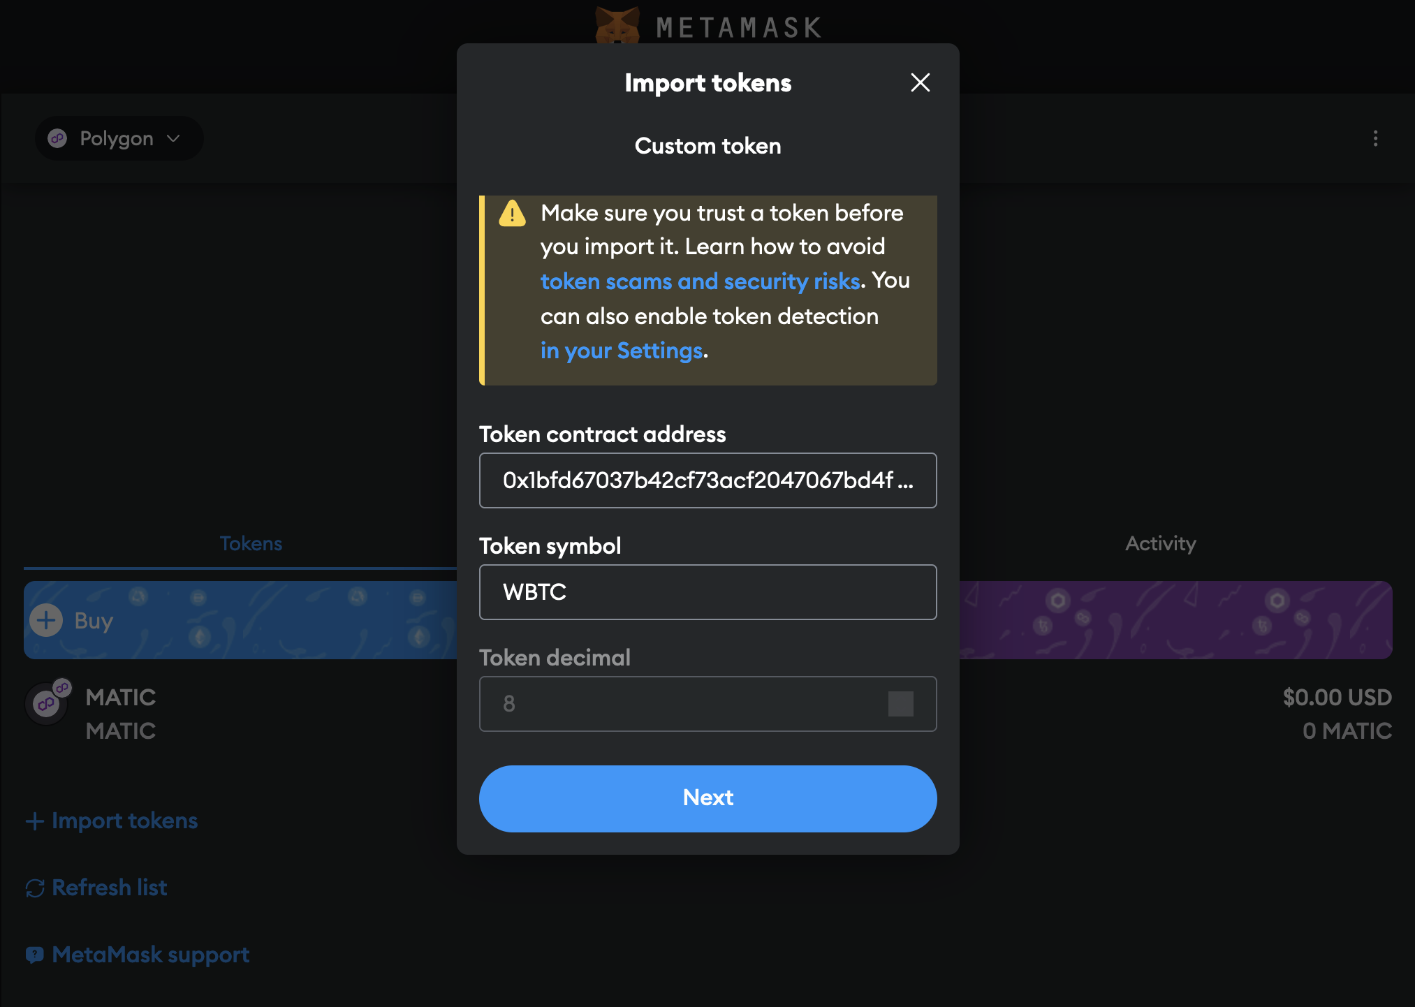Click the plus icon beside Buy
This screenshot has width=1415, height=1007.
coord(46,620)
